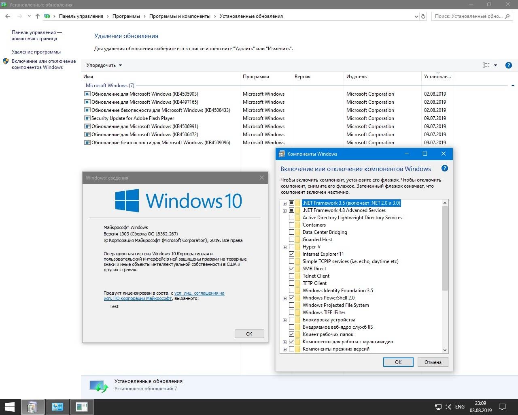The height and width of the screenshot is (415, 518).
Task: Click the Windows Components dialog title icon
Action: click(282, 154)
